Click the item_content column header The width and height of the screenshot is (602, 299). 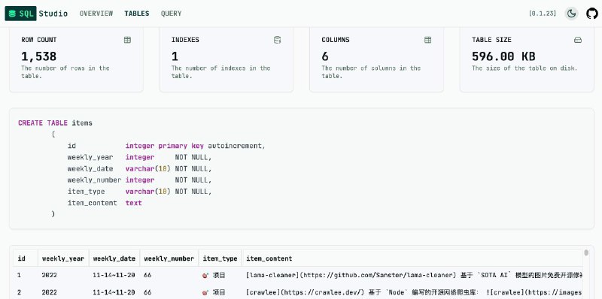coord(412,258)
